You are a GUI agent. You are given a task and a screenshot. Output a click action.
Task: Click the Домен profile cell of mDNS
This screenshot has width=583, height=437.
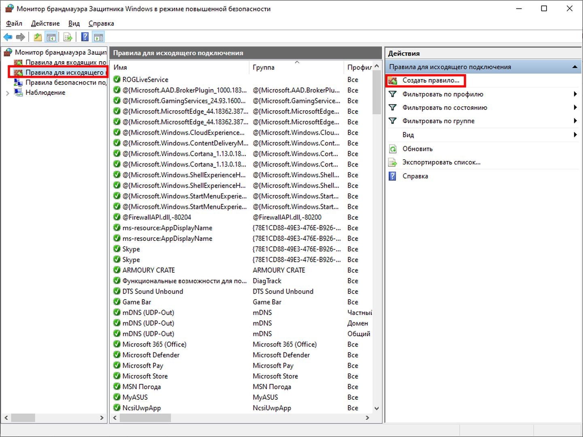point(358,323)
